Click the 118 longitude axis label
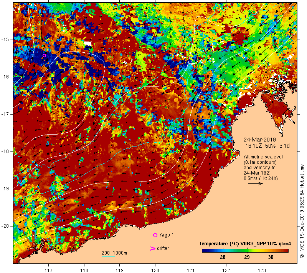This screenshot has height=273, width=307. (84, 270)
